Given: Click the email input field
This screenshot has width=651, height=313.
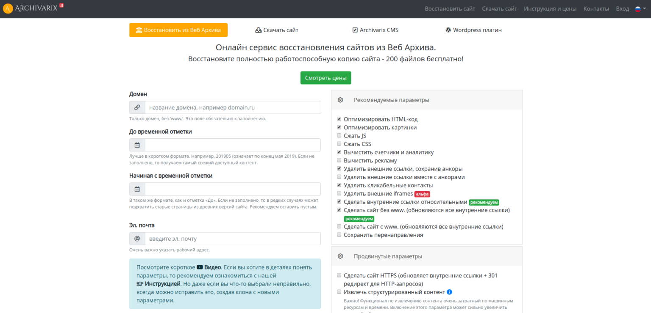Looking at the screenshot, I should point(233,239).
